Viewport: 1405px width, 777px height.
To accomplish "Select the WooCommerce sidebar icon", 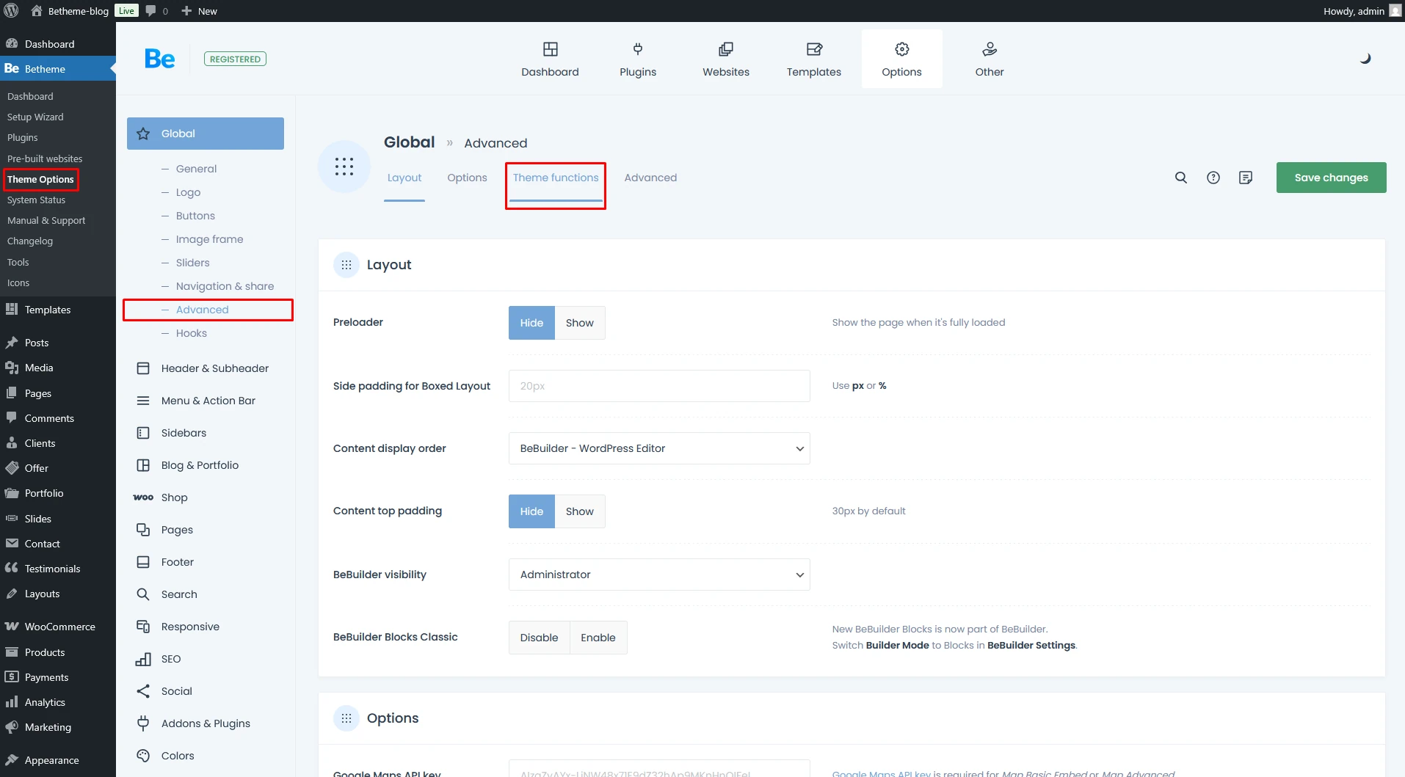I will click(12, 627).
